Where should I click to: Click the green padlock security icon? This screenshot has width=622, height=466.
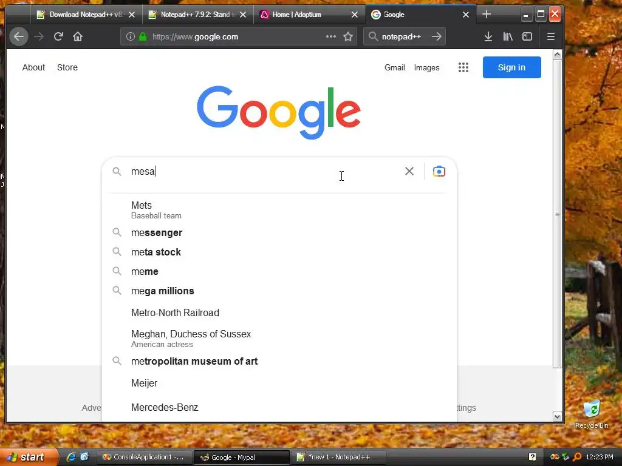(143, 37)
